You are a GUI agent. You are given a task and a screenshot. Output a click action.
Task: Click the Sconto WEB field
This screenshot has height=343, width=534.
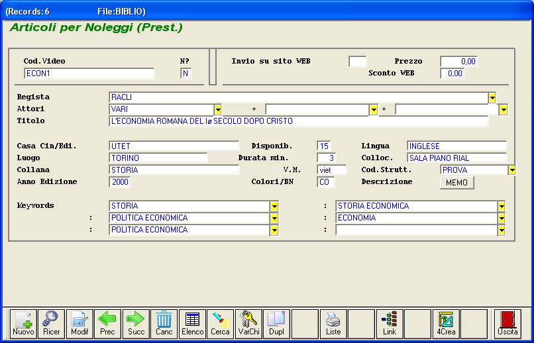tap(453, 73)
